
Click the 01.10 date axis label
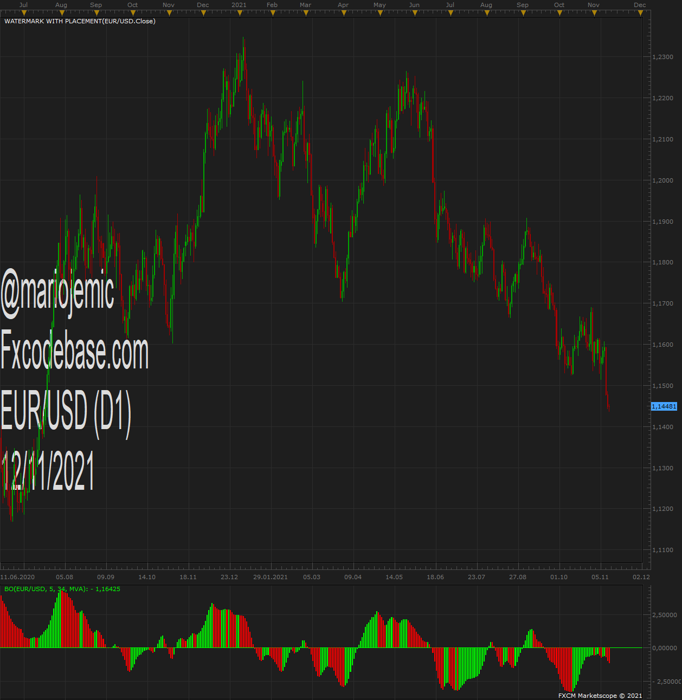tap(559, 577)
